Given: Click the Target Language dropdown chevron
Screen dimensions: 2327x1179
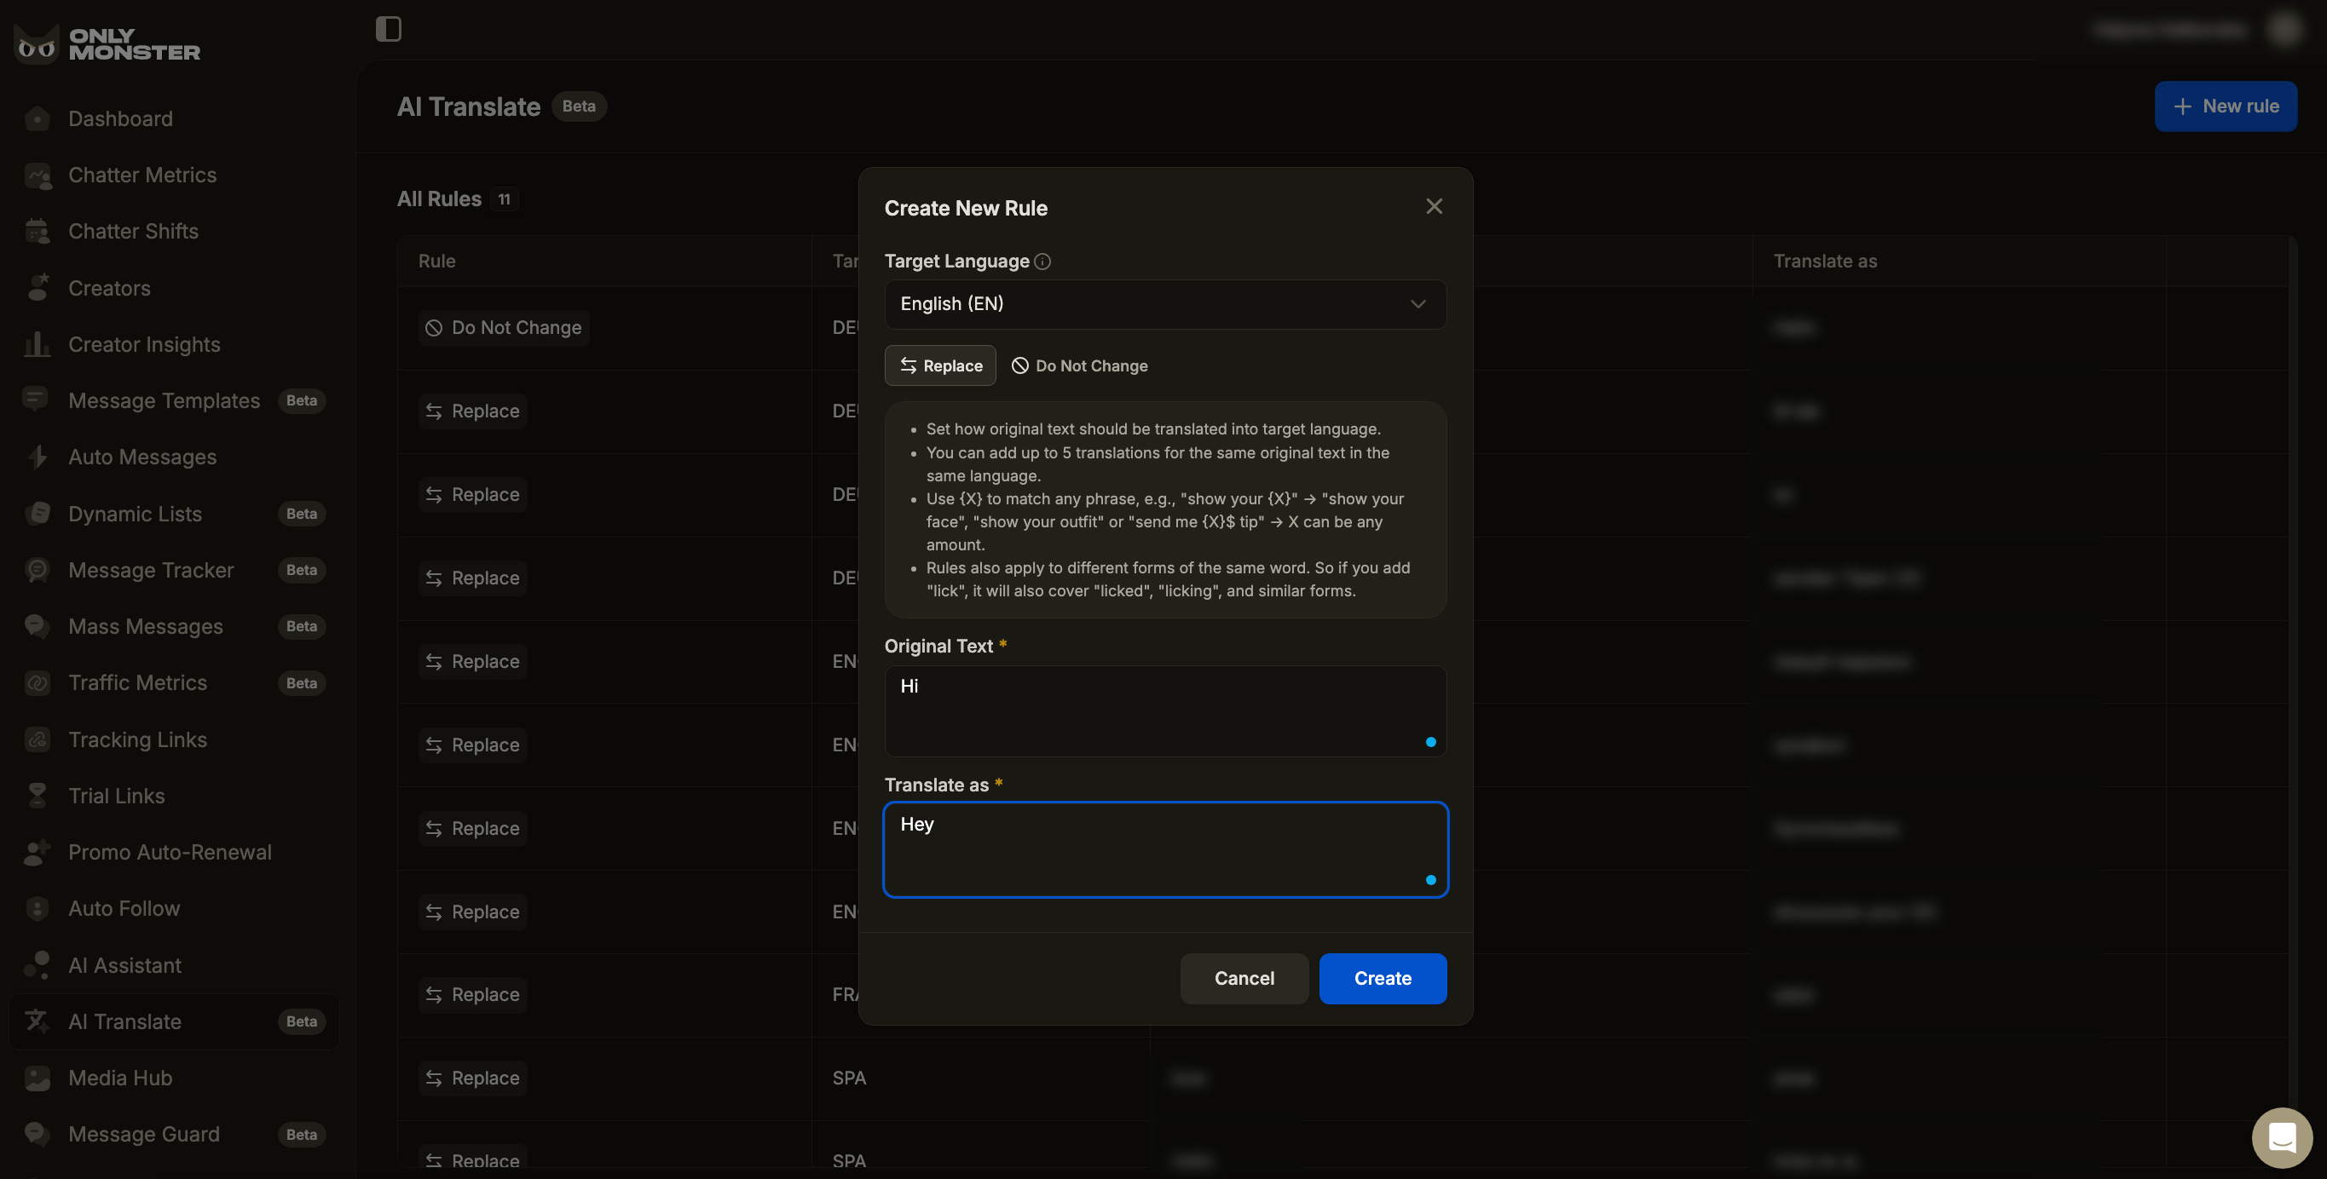Looking at the screenshot, I should pyautogui.click(x=1418, y=304).
